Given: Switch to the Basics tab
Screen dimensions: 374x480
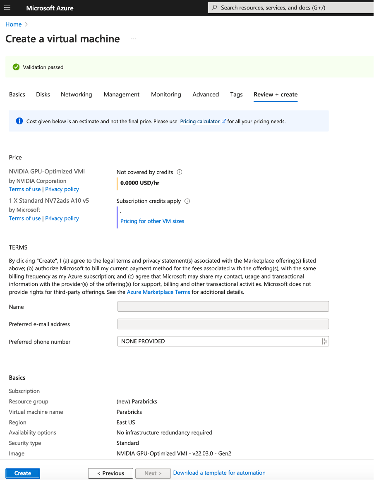Looking at the screenshot, I should pos(17,94).
